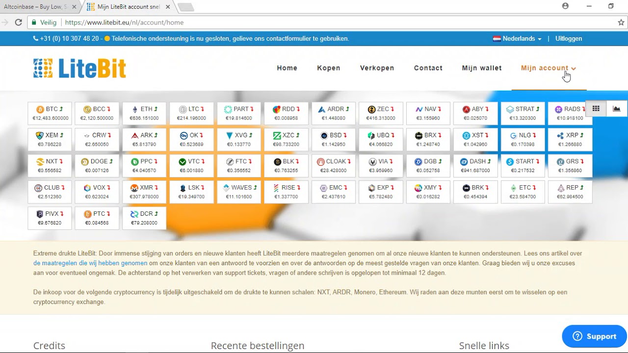Click the ABY coin tile
This screenshot has height=353, width=628.
pyautogui.click(x=476, y=113)
